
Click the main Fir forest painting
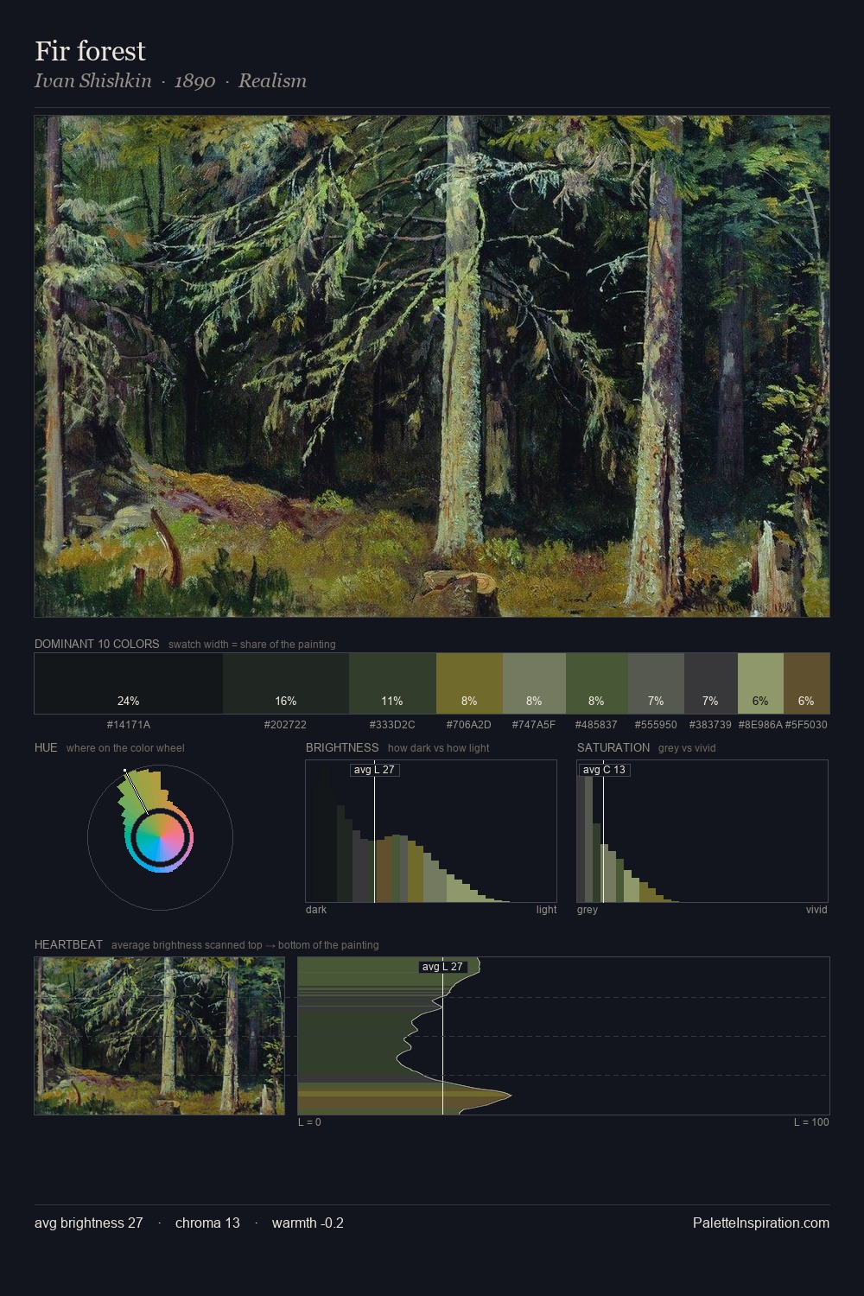click(x=432, y=366)
